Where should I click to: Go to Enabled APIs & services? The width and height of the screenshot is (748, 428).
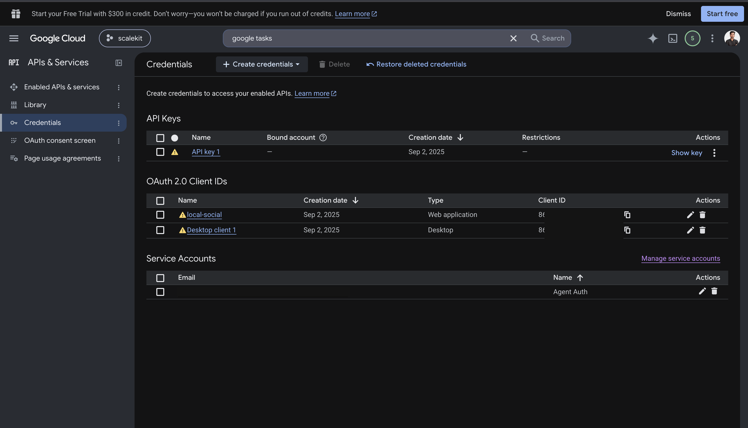pyautogui.click(x=62, y=87)
